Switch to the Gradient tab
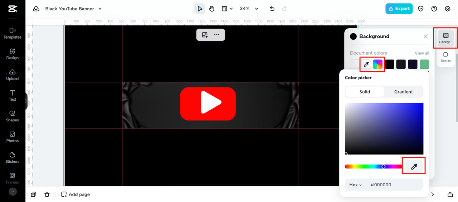 point(404,92)
